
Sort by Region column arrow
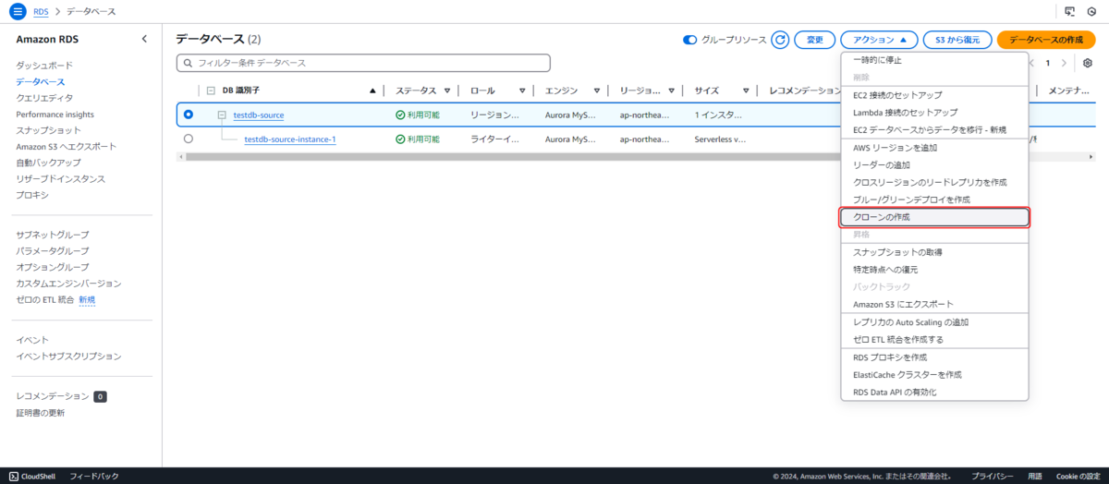coord(672,91)
